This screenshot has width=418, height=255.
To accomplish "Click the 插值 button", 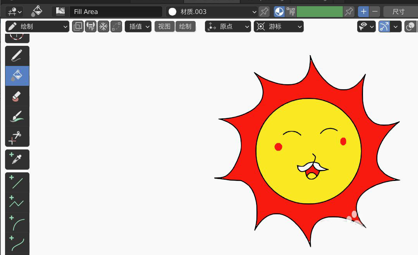I will tap(138, 26).
